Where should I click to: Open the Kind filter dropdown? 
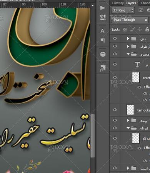(x=123, y=10)
